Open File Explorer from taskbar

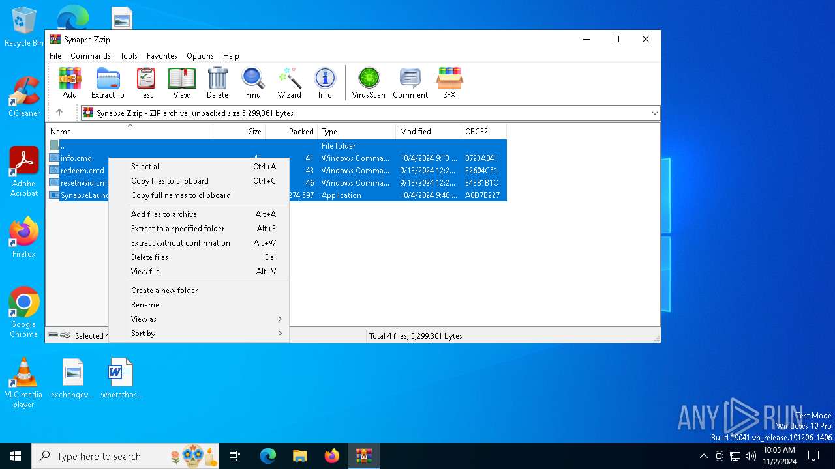pyautogui.click(x=299, y=456)
